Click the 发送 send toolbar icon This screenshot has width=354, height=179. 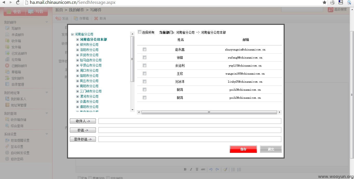pos(58,18)
